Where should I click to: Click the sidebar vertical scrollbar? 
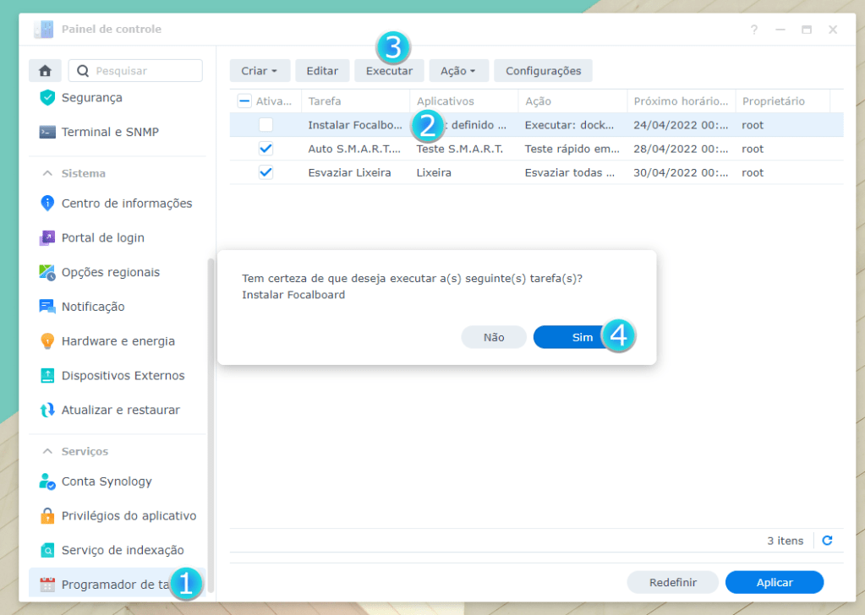coord(211,422)
